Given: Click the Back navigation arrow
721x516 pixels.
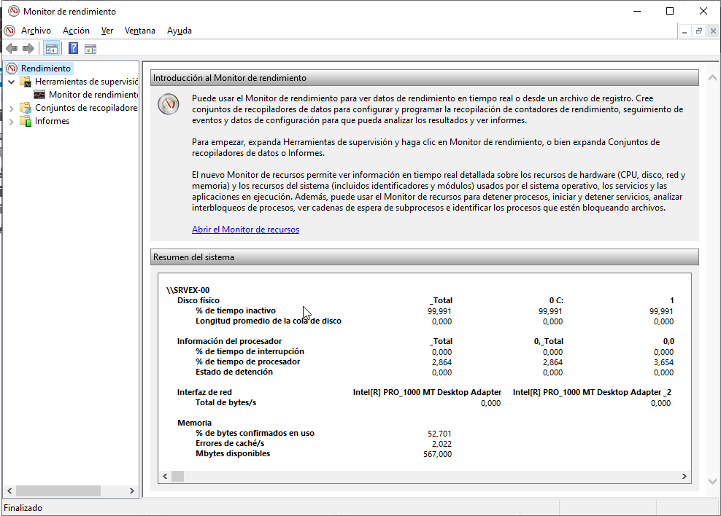Looking at the screenshot, I should click(x=12, y=48).
